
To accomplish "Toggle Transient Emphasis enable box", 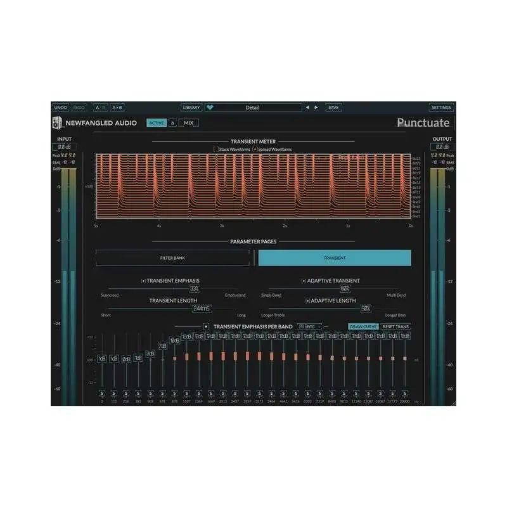I will pyautogui.click(x=143, y=281).
